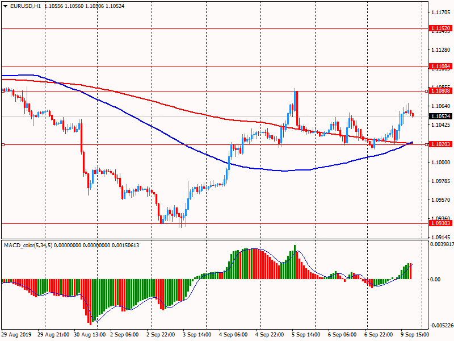Select left anchor square of 1.10808 line
The width and height of the screenshot is (454, 341).
tap(3, 91)
